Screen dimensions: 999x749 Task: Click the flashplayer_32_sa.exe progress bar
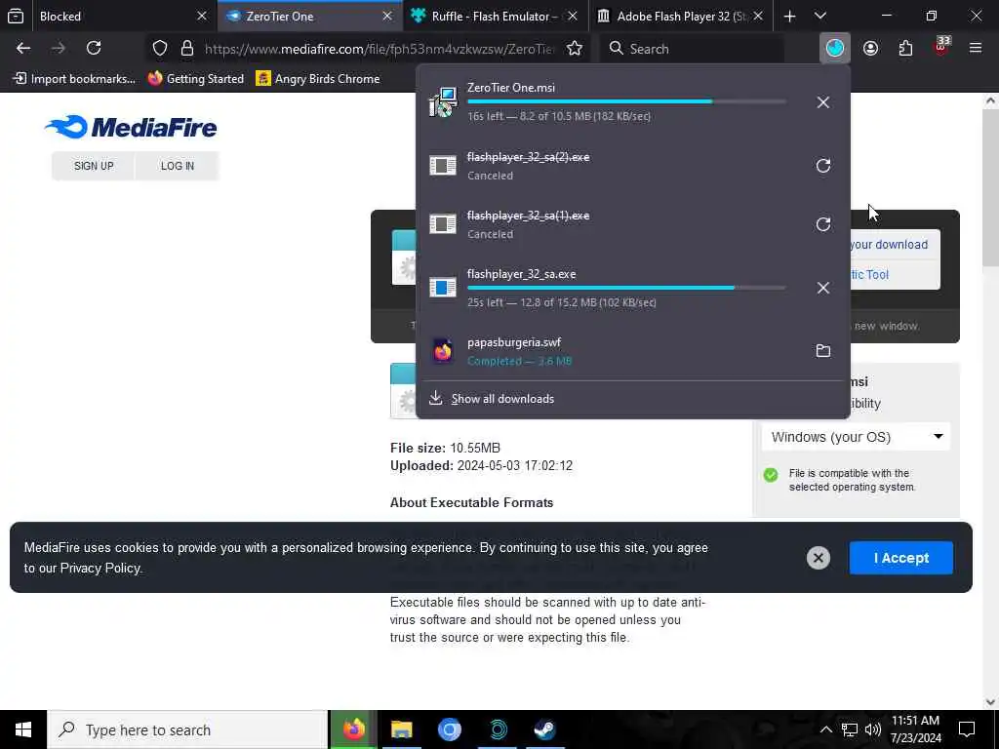click(627, 288)
